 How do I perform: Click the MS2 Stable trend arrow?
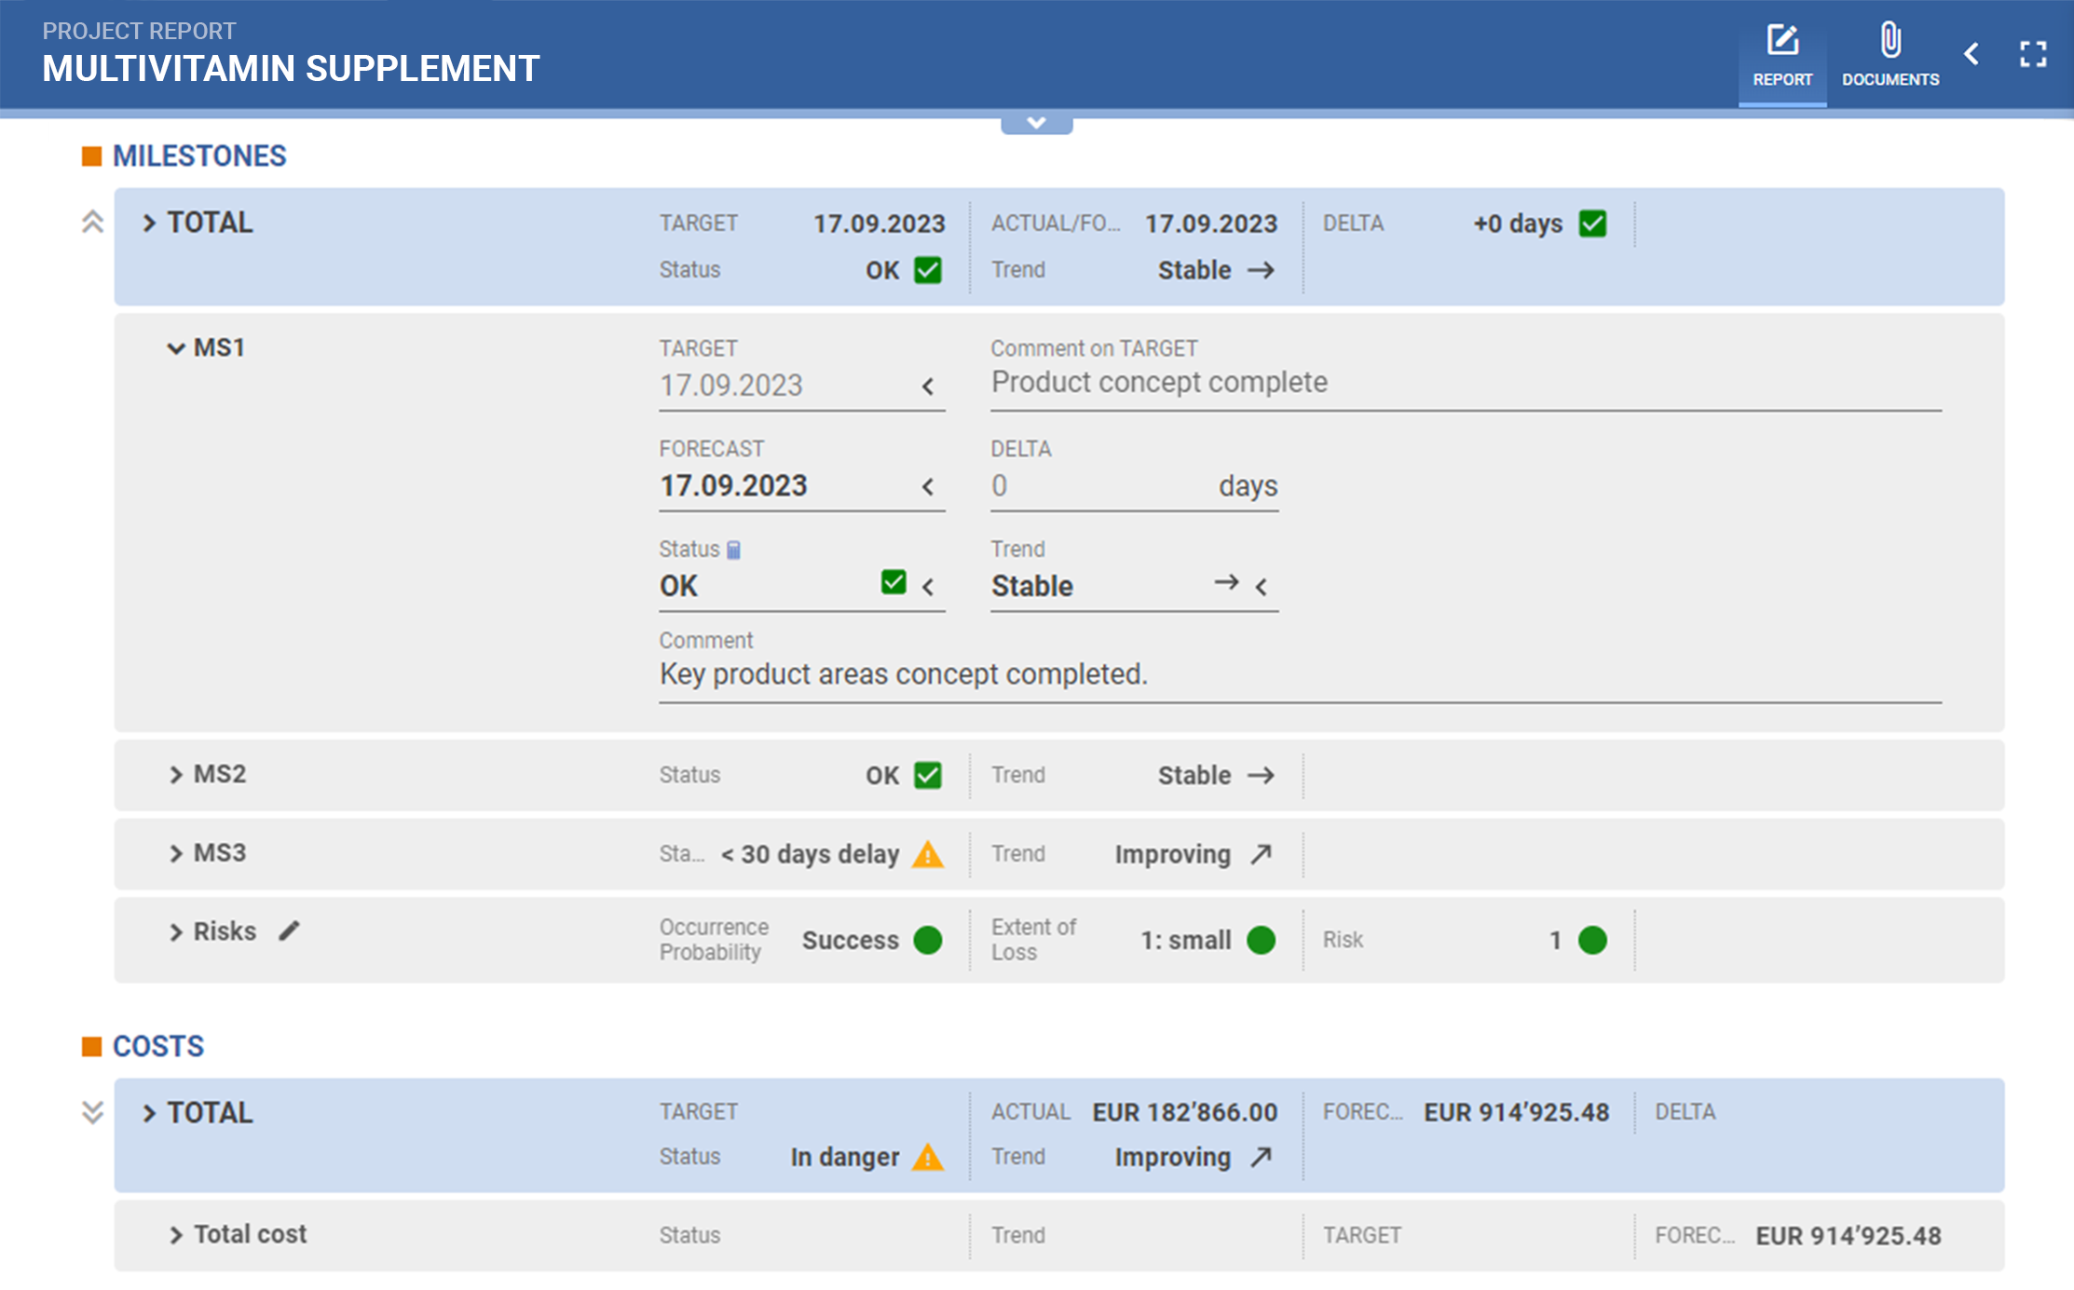point(1261,775)
